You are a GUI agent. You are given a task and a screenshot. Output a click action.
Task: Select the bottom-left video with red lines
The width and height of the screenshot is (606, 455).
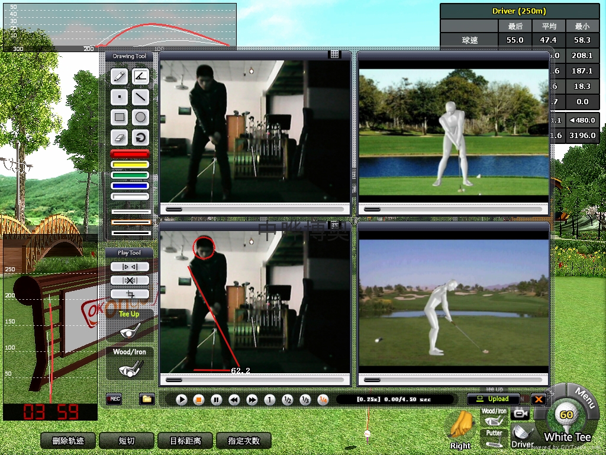[255, 302]
